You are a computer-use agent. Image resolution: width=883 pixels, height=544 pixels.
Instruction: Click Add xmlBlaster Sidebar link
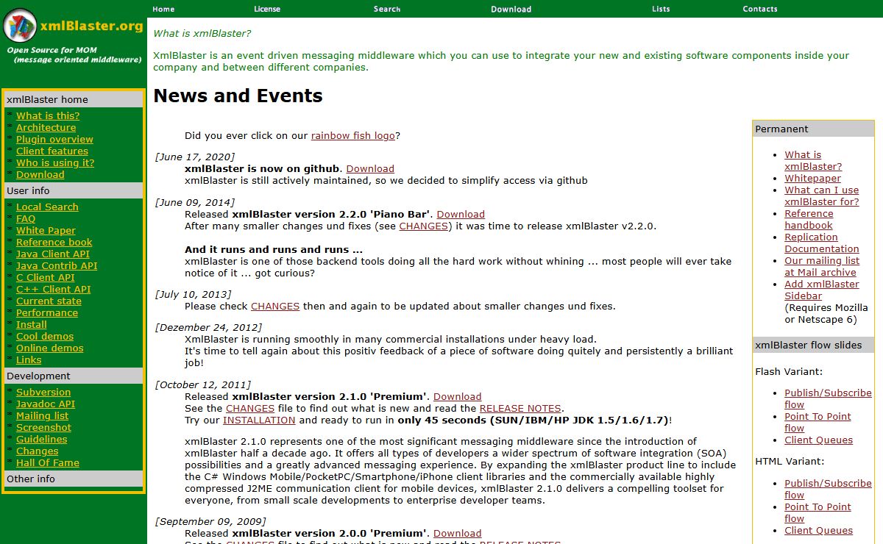pos(822,290)
